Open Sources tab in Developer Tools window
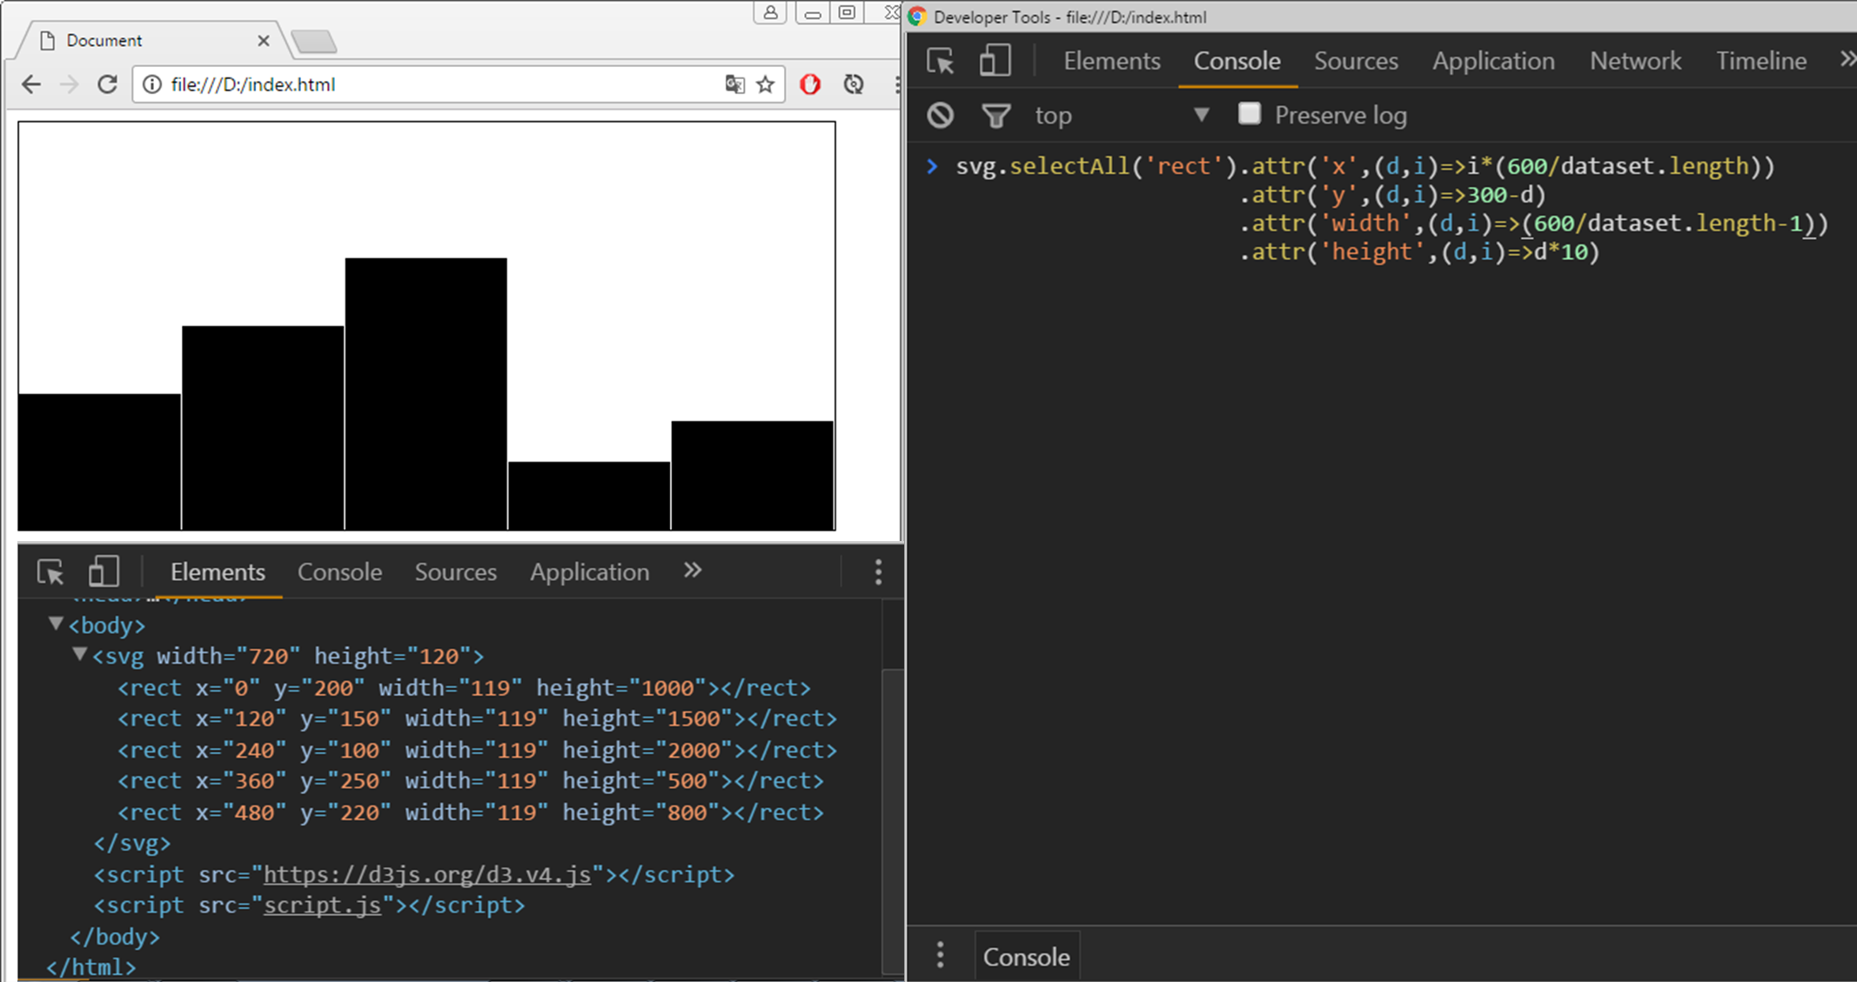 coord(1356,61)
